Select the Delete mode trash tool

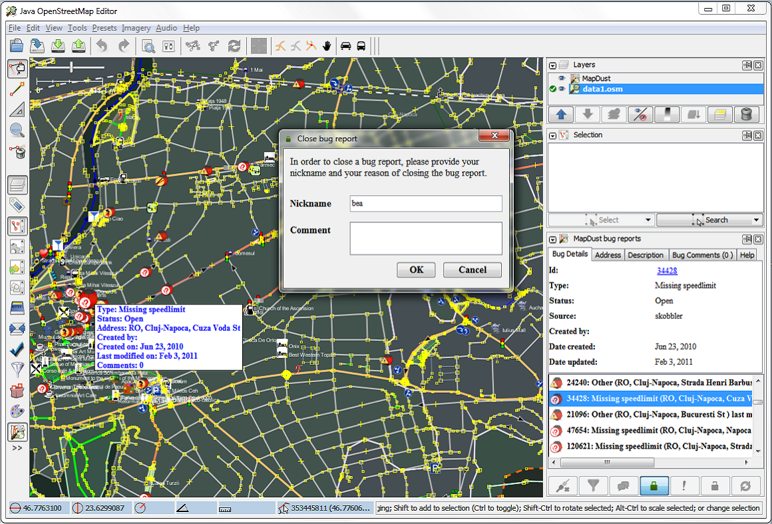(x=17, y=151)
